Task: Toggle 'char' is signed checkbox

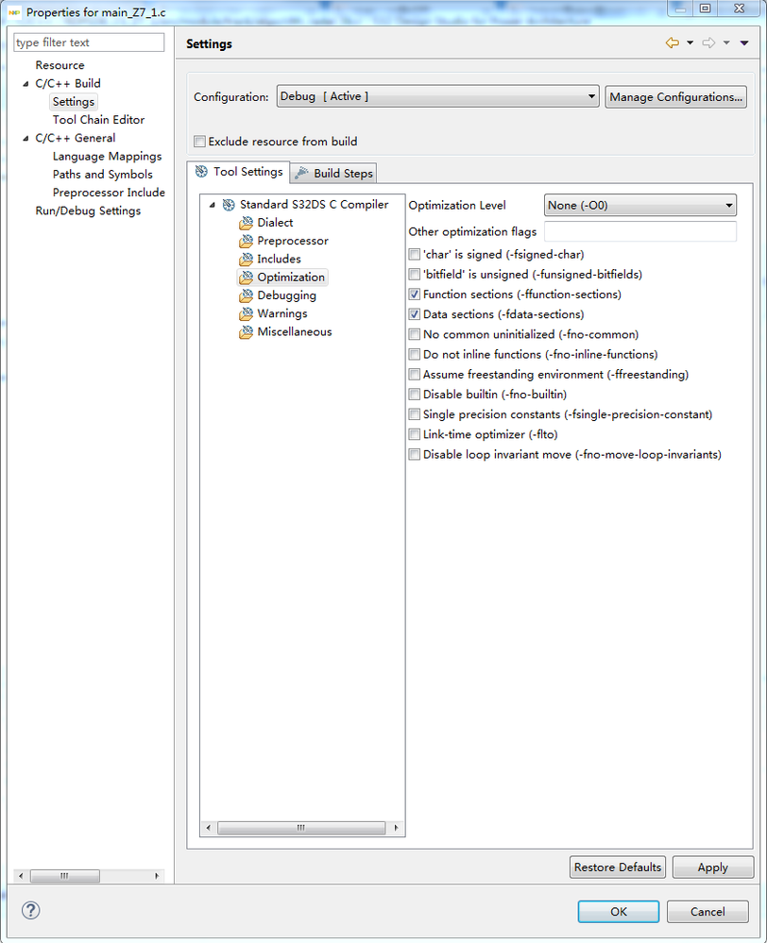Action: (415, 255)
